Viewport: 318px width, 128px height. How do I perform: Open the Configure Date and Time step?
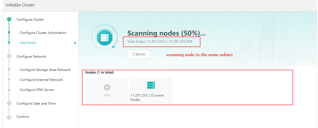point(36,103)
